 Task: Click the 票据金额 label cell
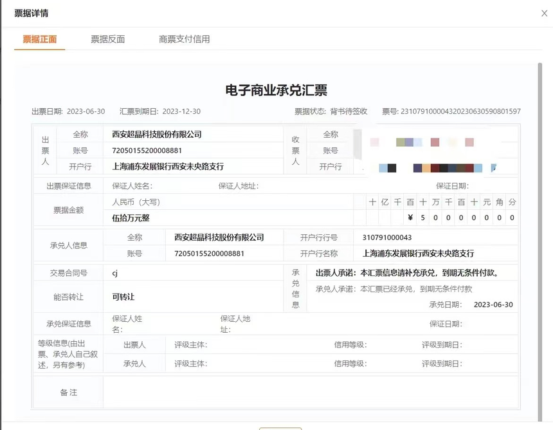[x=68, y=210]
